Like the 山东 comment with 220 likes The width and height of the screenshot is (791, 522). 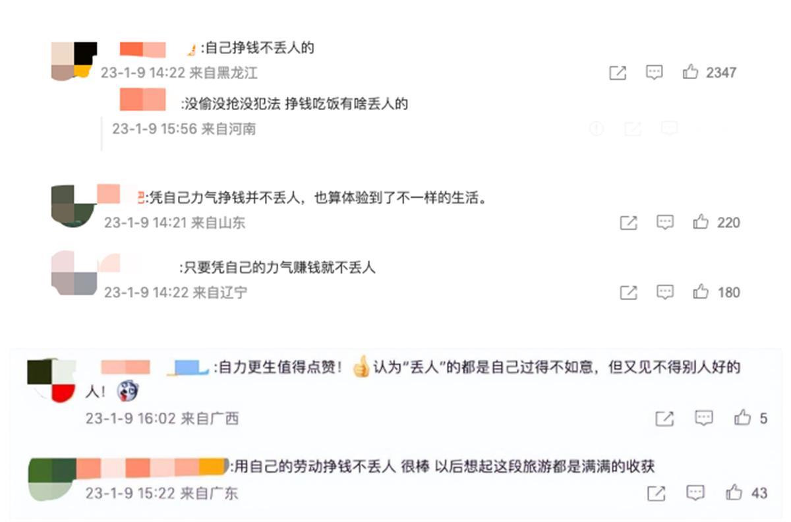[701, 222]
